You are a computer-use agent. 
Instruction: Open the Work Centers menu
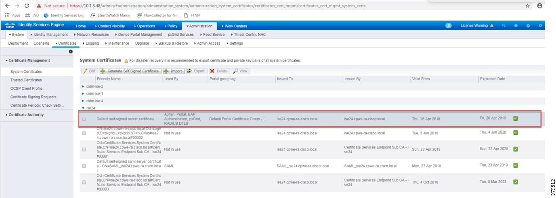coord(234,26)
